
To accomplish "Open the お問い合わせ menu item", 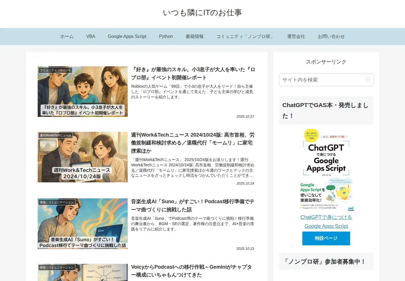I will (x=331, y=37).
